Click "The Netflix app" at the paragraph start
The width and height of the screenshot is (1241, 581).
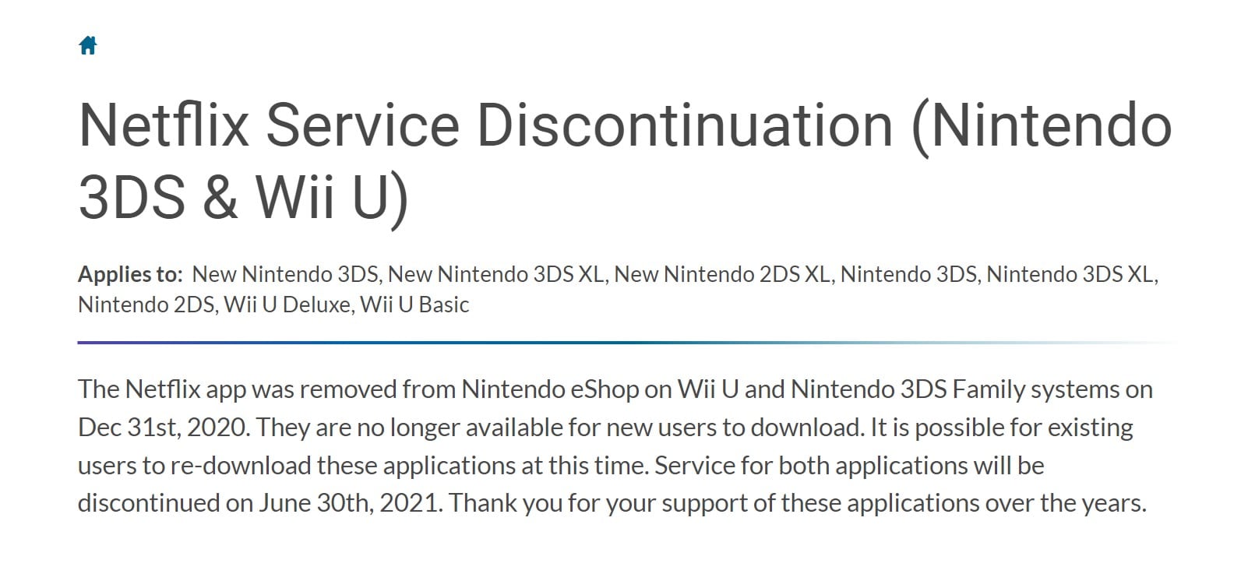(x=162, y=389)
